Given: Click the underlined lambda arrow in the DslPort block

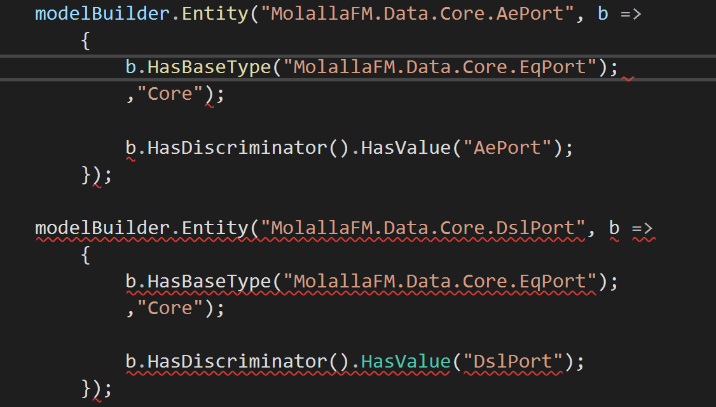Looking at the screenshot, I should click(642, 228).
